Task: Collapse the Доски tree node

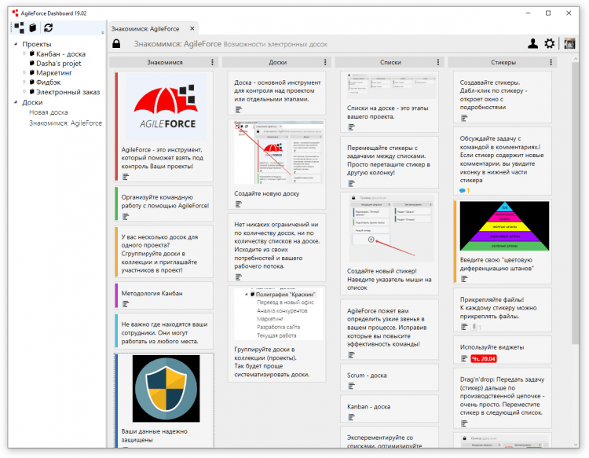Action: coord(16,102)
